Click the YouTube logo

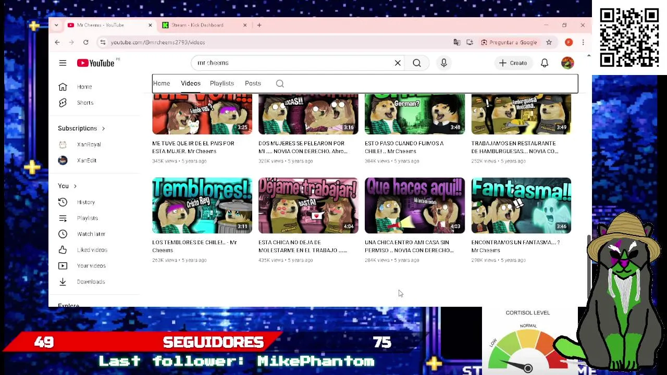coord(96,63)
